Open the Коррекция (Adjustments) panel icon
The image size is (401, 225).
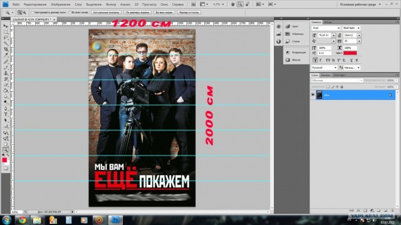coord(288,52)
